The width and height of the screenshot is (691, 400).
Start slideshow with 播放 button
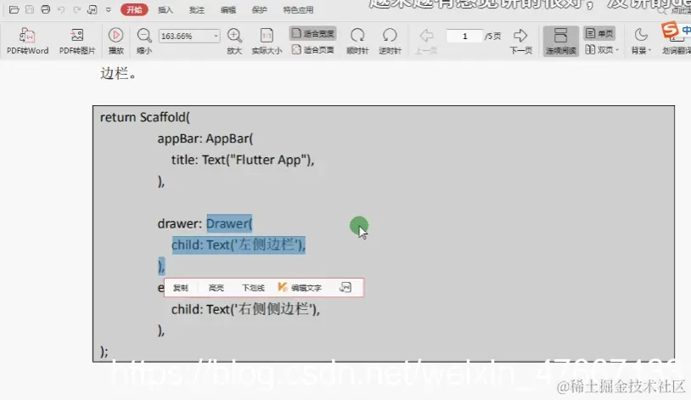(x=116, y=41)
